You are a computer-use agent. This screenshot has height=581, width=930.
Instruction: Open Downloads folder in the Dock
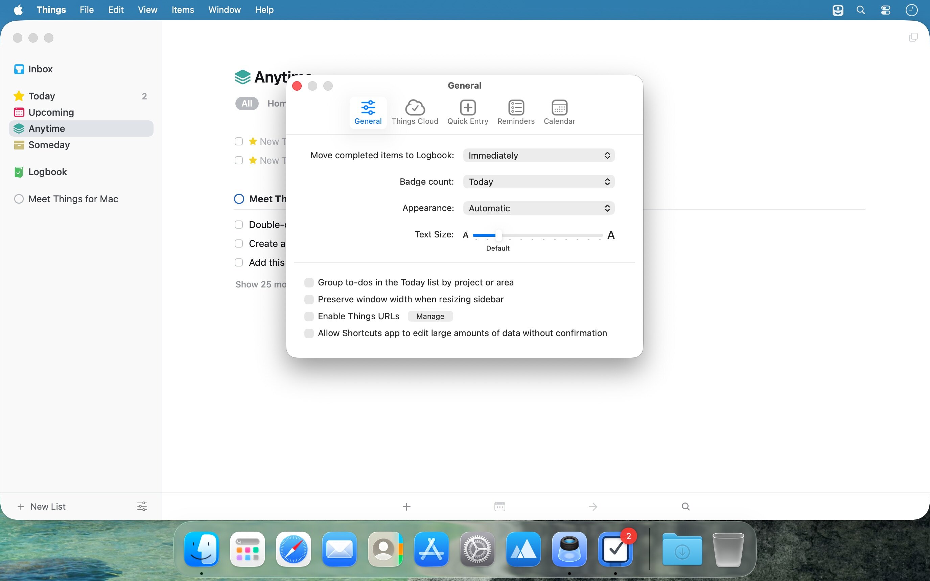pos(682,549)
